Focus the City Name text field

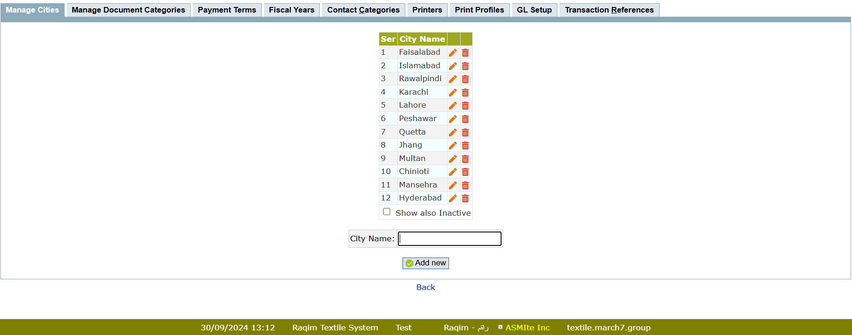(449, 238)
